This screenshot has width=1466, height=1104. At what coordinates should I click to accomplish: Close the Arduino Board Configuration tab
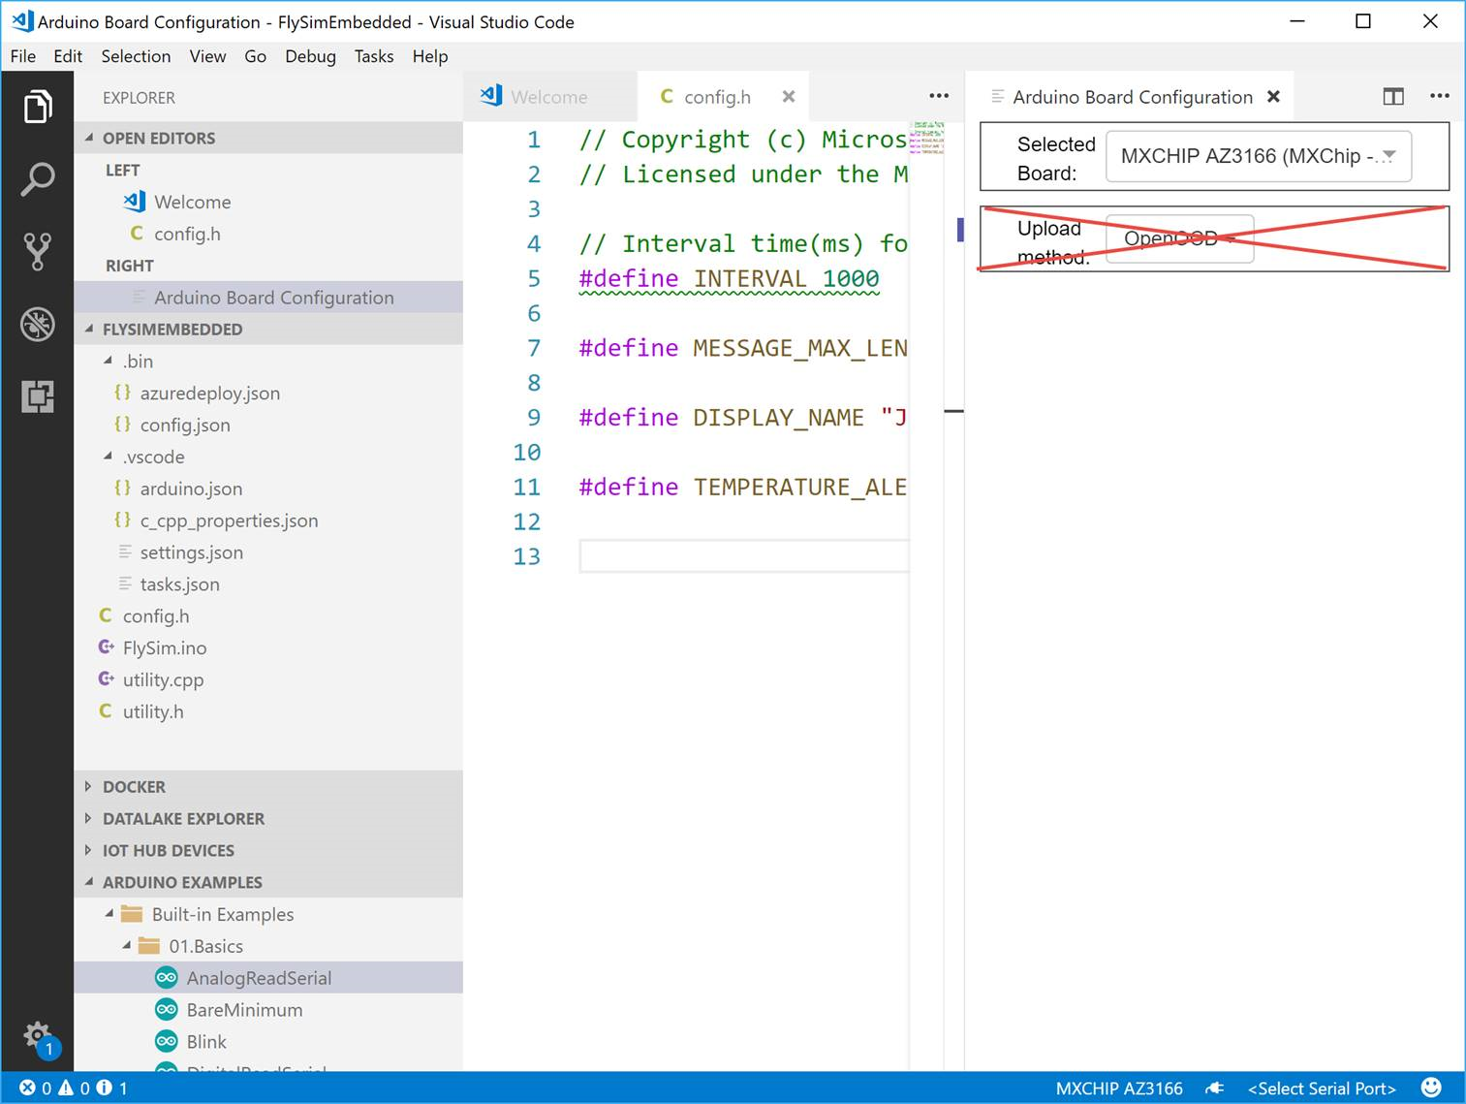(1274, 96)
